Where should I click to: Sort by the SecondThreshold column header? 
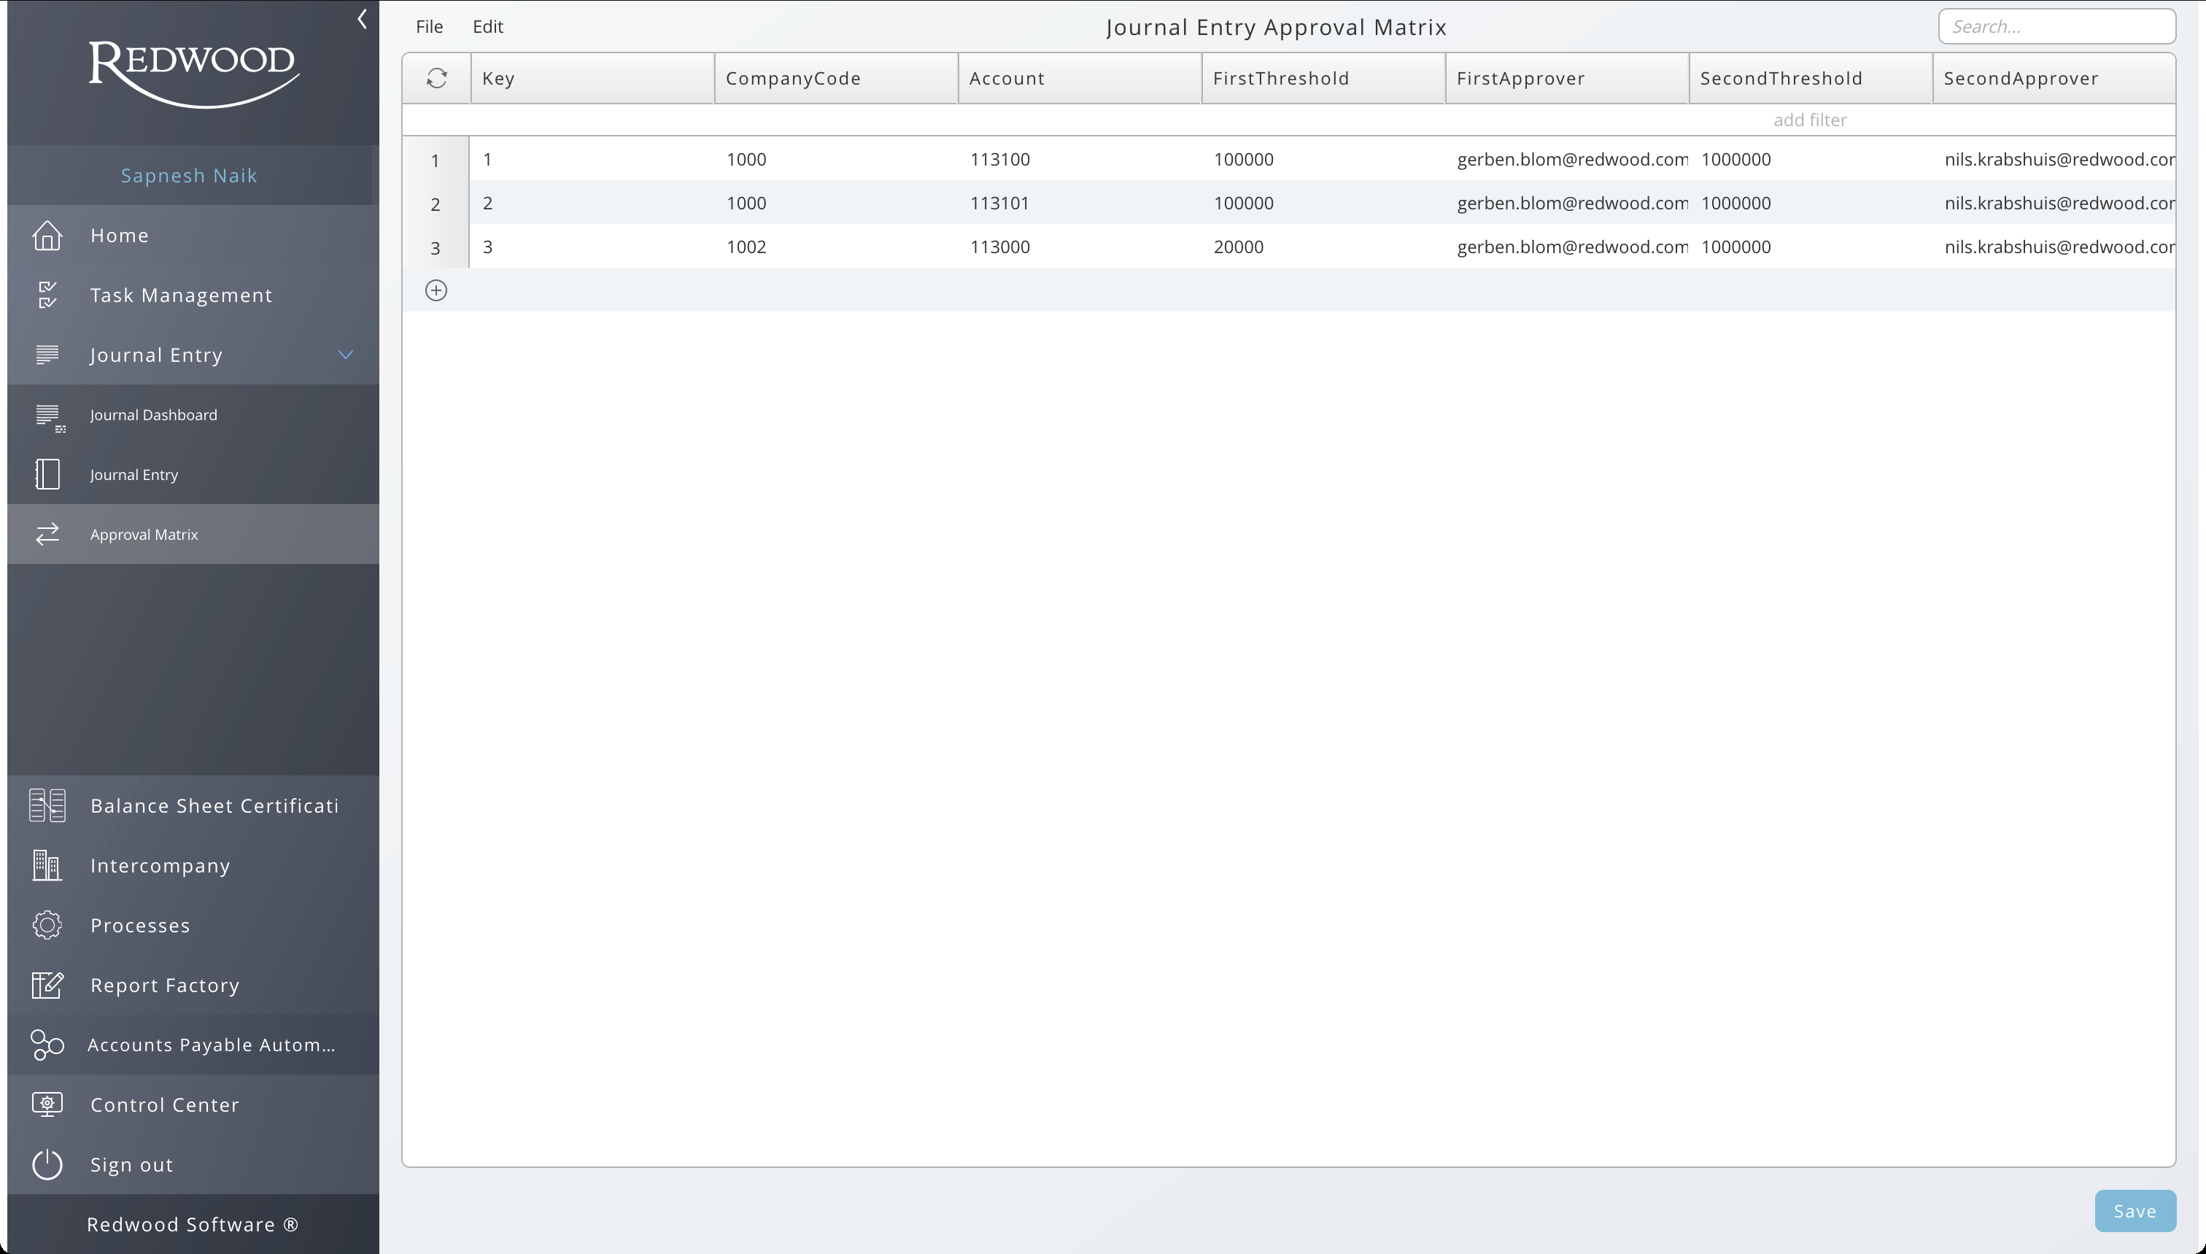[1811, 78]
